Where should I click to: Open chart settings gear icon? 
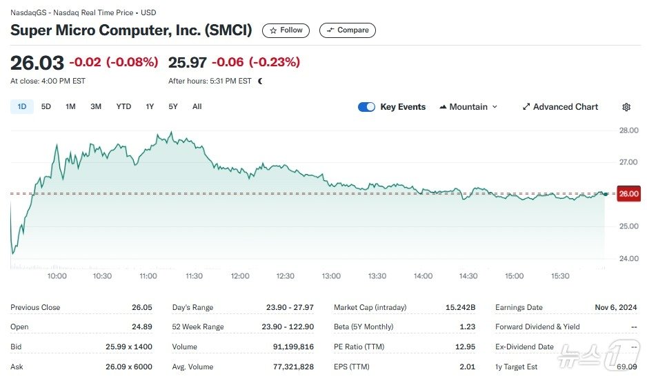pyautogui.click(x=626, y=107)
